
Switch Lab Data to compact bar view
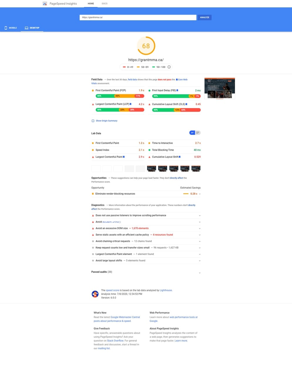coord(192,133)
